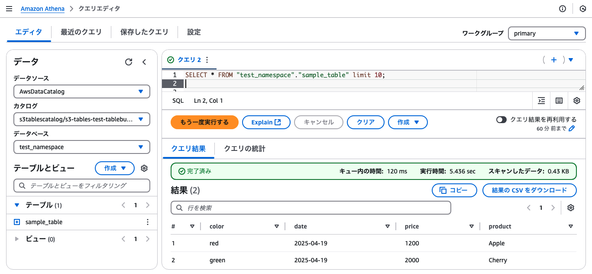Select the クエリ 2 editor tab
592x274 pixels.
point(189,60)
